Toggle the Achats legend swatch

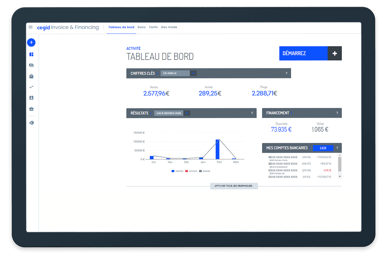(x=187, y=171)
